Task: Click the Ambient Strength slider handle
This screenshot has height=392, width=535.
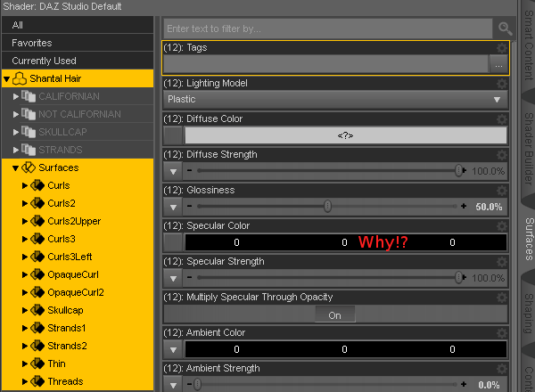Action: click(197, 385)
